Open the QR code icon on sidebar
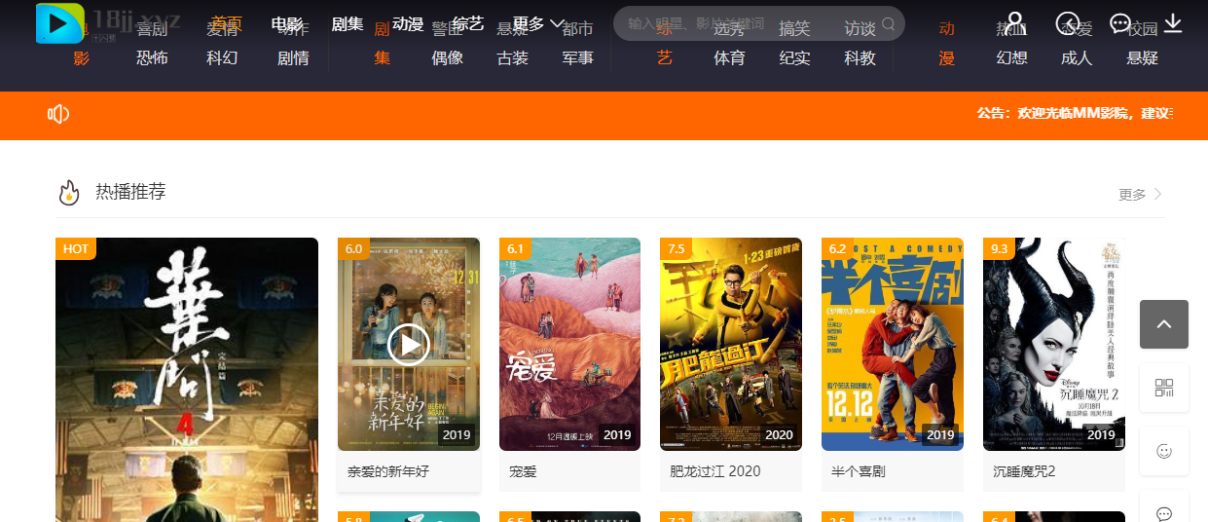This screenshot has width=1208, height=522. point(1164,388)
